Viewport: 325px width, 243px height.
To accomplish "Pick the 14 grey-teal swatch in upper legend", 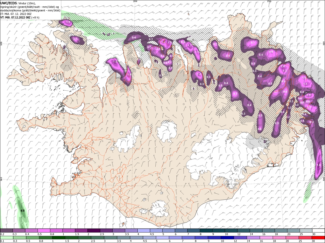I will coord(256,231).
